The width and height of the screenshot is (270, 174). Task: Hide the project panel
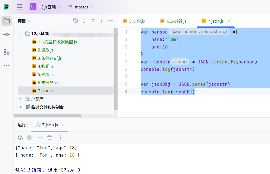111,21
